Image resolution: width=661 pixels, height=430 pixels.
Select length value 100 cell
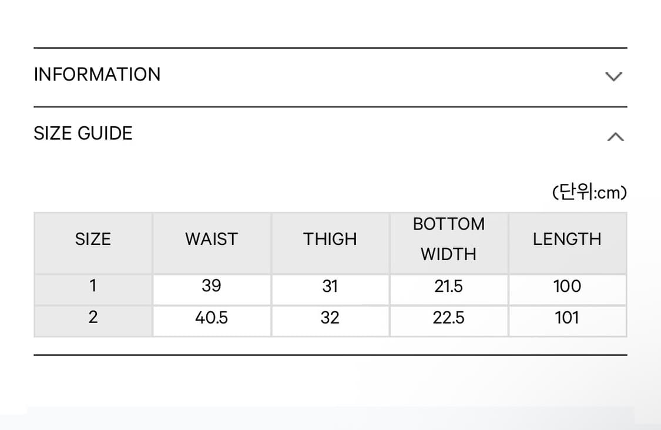pos(567,286)
